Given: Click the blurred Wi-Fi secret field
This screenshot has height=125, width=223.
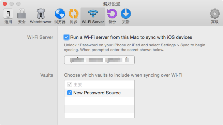Looking at the screenshot, I should point(99,60).
